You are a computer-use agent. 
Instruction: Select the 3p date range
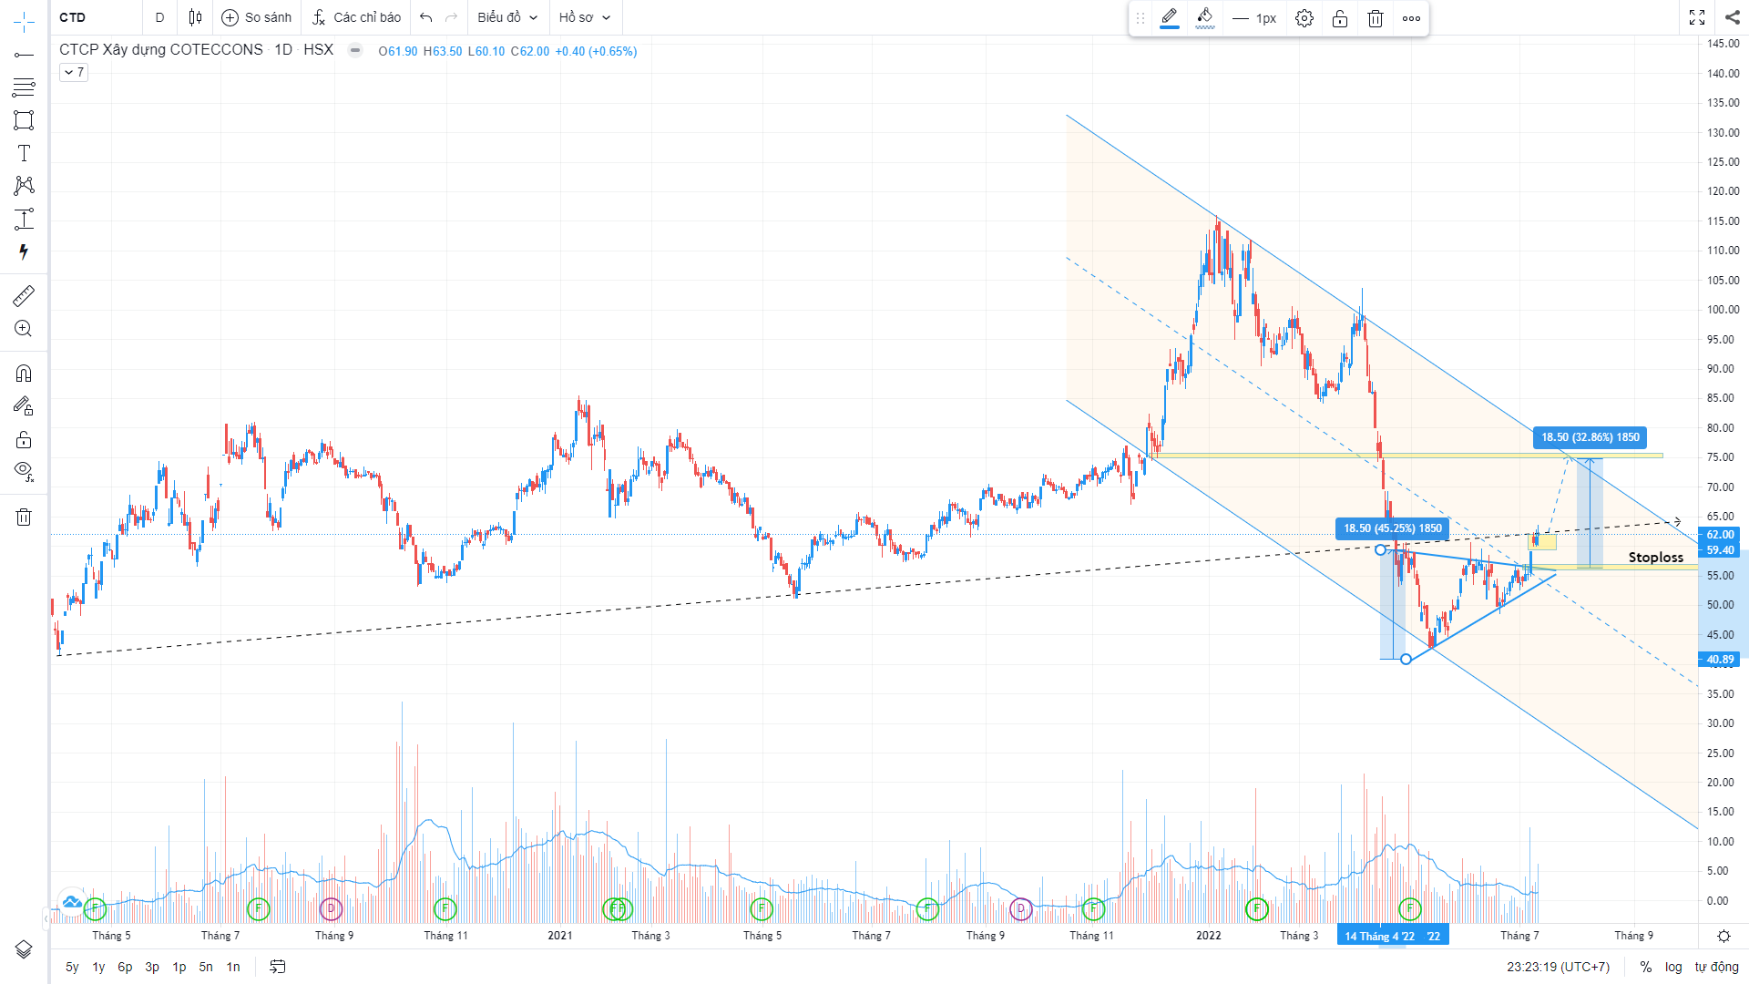point(152,967)
